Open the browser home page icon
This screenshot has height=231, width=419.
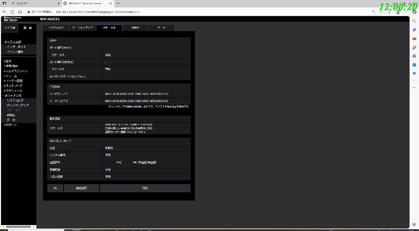click(x=20, y=12)
